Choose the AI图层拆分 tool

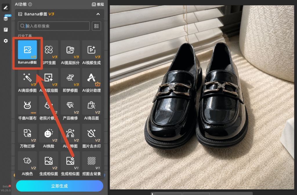pyautogui.click(x=70, y=50)
